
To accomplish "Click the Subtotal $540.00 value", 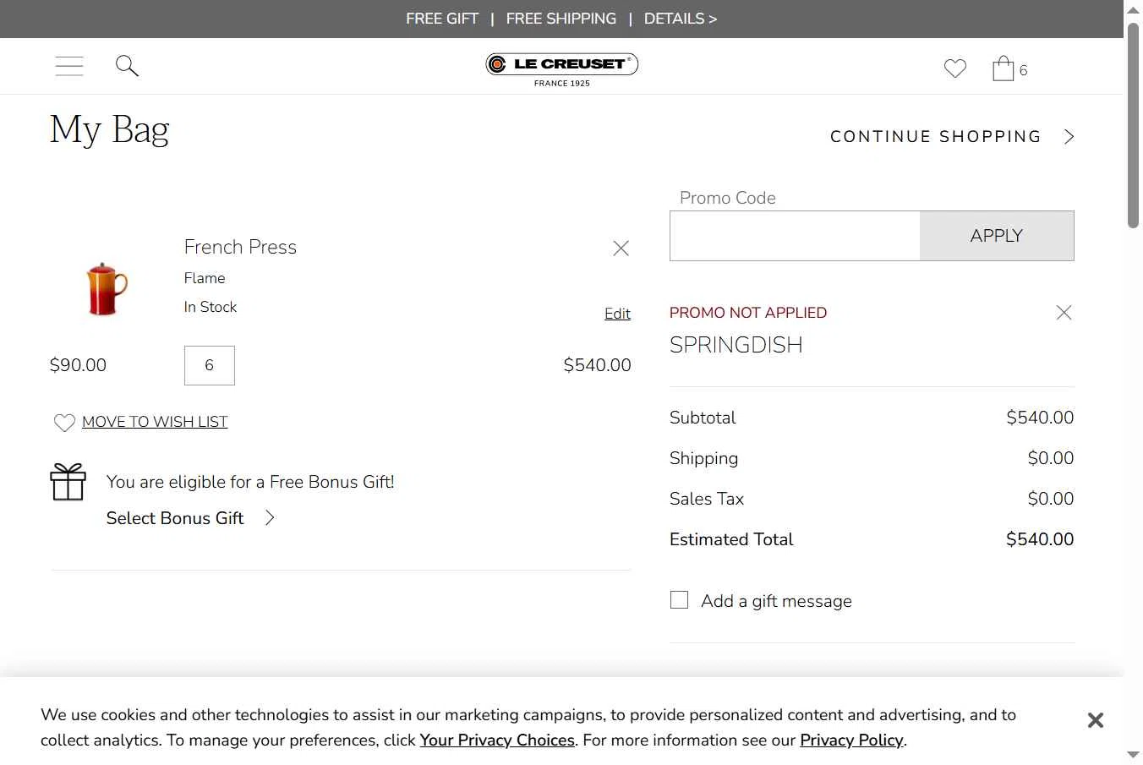I will 1040,418.
